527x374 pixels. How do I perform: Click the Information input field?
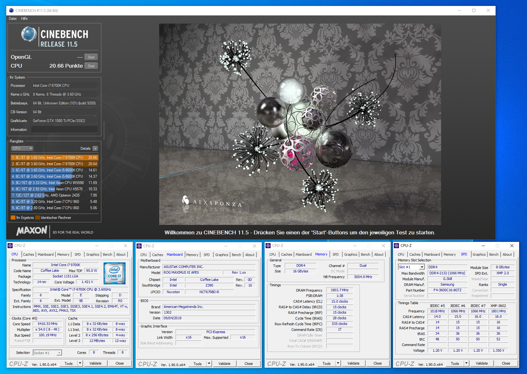64,130
